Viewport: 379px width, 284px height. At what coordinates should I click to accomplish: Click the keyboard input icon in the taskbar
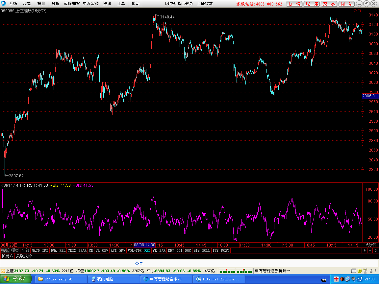point(324,280)
